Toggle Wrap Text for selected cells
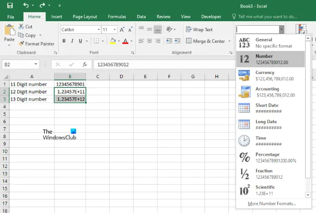The width and height of the screenshot is (316, 213). (x=199, y=30)
